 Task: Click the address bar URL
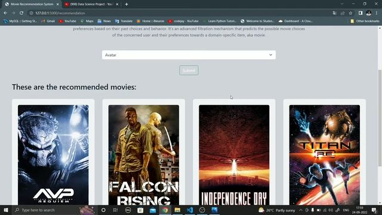coord(60,13)
